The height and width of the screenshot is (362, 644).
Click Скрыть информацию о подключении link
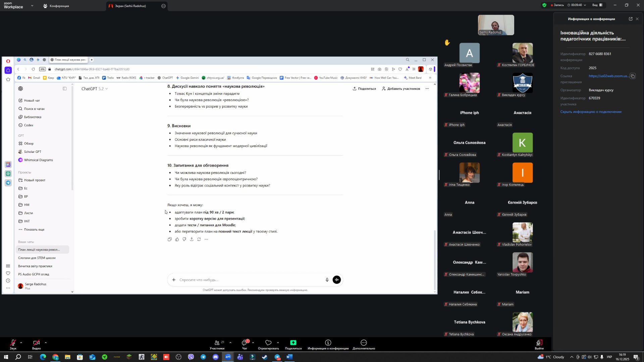pos(591,112)
